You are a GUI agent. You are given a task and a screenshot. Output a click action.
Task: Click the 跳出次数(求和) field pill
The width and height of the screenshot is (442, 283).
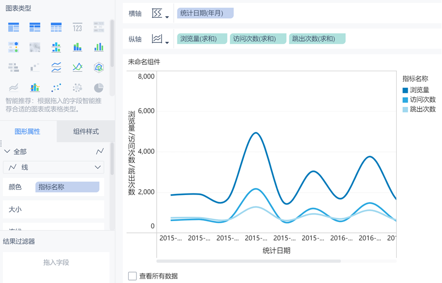coord(317,39)
